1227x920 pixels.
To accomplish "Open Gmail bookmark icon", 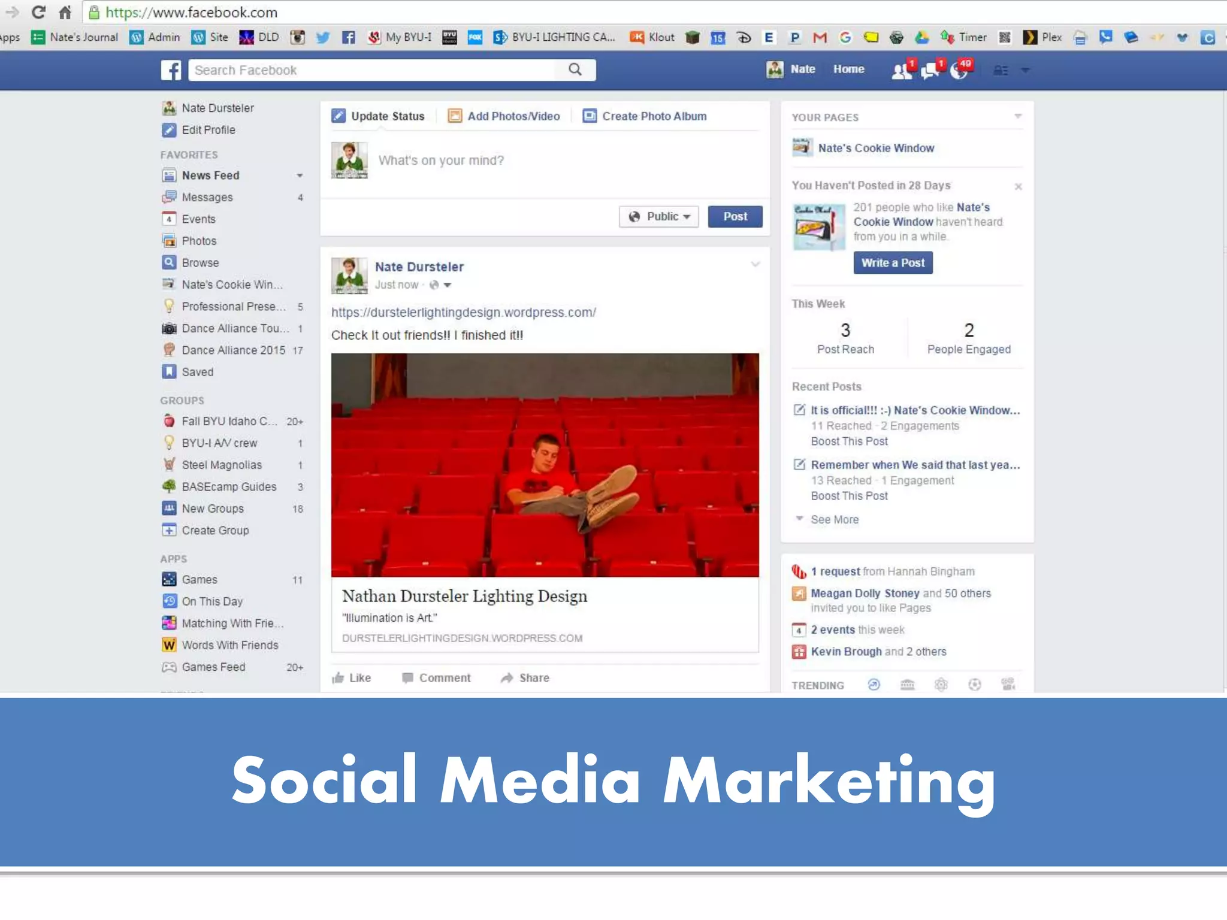I will [820, 37].
